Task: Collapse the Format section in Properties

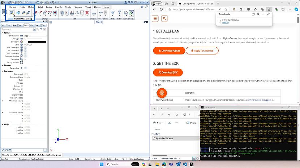Action: (x=2, y=33)
